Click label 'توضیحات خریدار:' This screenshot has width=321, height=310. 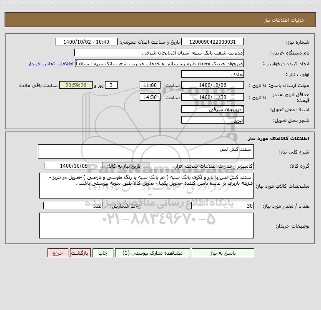(292, 226)
